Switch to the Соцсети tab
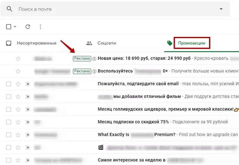Screen dimensions: 239x165 click(107, 43)
